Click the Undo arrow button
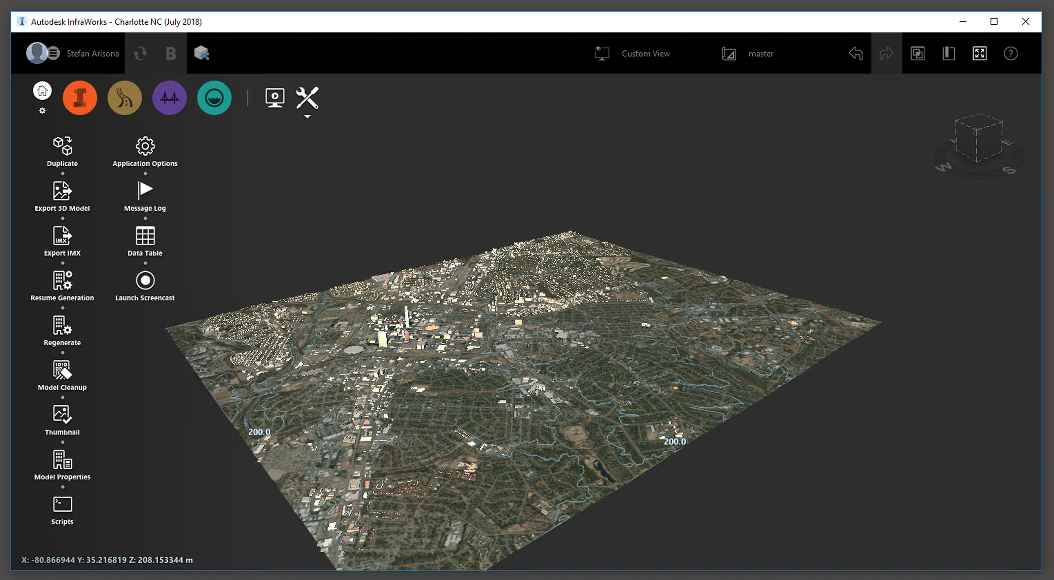This screenshot has width=1054, height=580. 855,53
